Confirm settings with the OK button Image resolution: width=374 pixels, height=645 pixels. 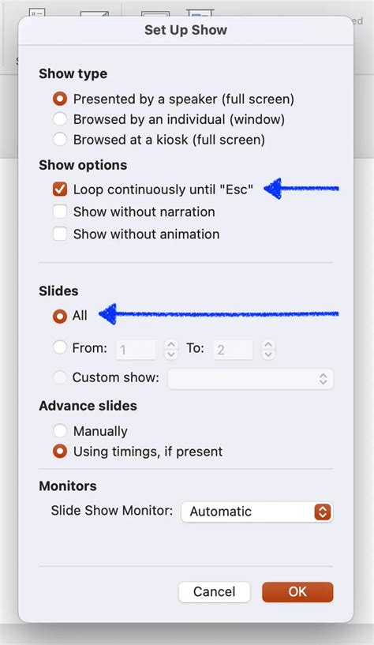tap(297, 592)
